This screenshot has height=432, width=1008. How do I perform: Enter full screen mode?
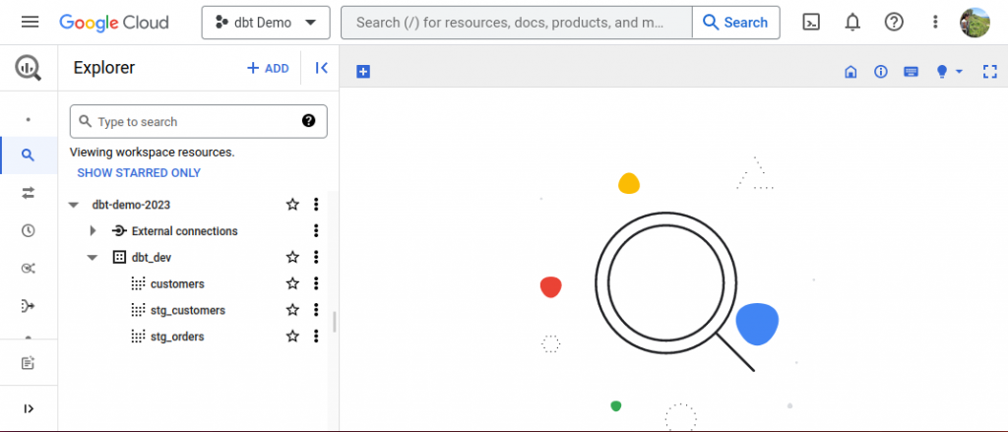tap(990, 71)
